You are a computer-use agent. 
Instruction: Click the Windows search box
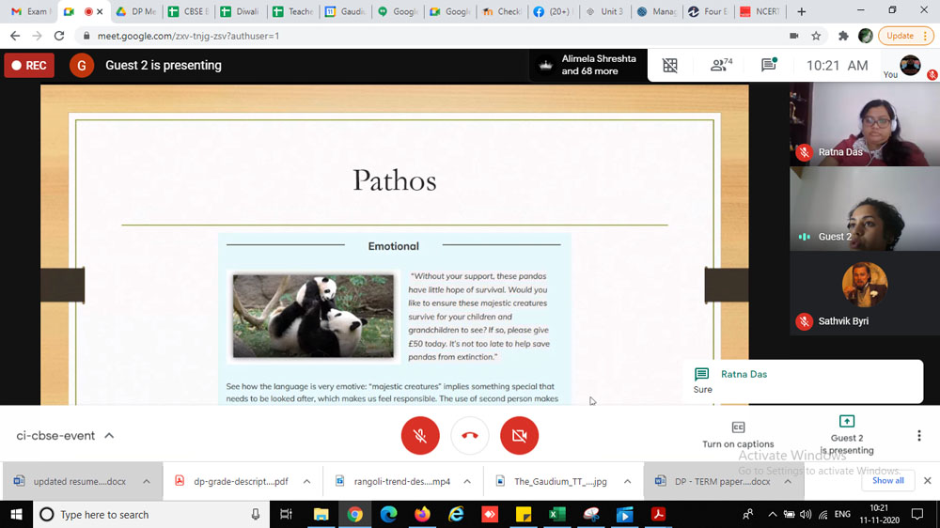(149, 514)
